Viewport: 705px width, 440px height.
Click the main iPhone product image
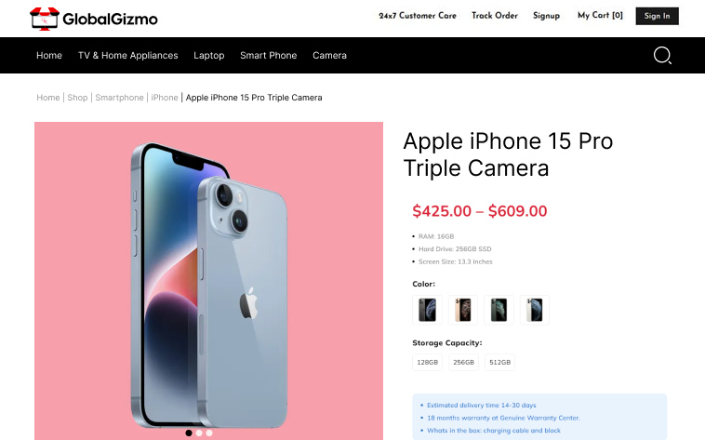(x=208, y=279)
